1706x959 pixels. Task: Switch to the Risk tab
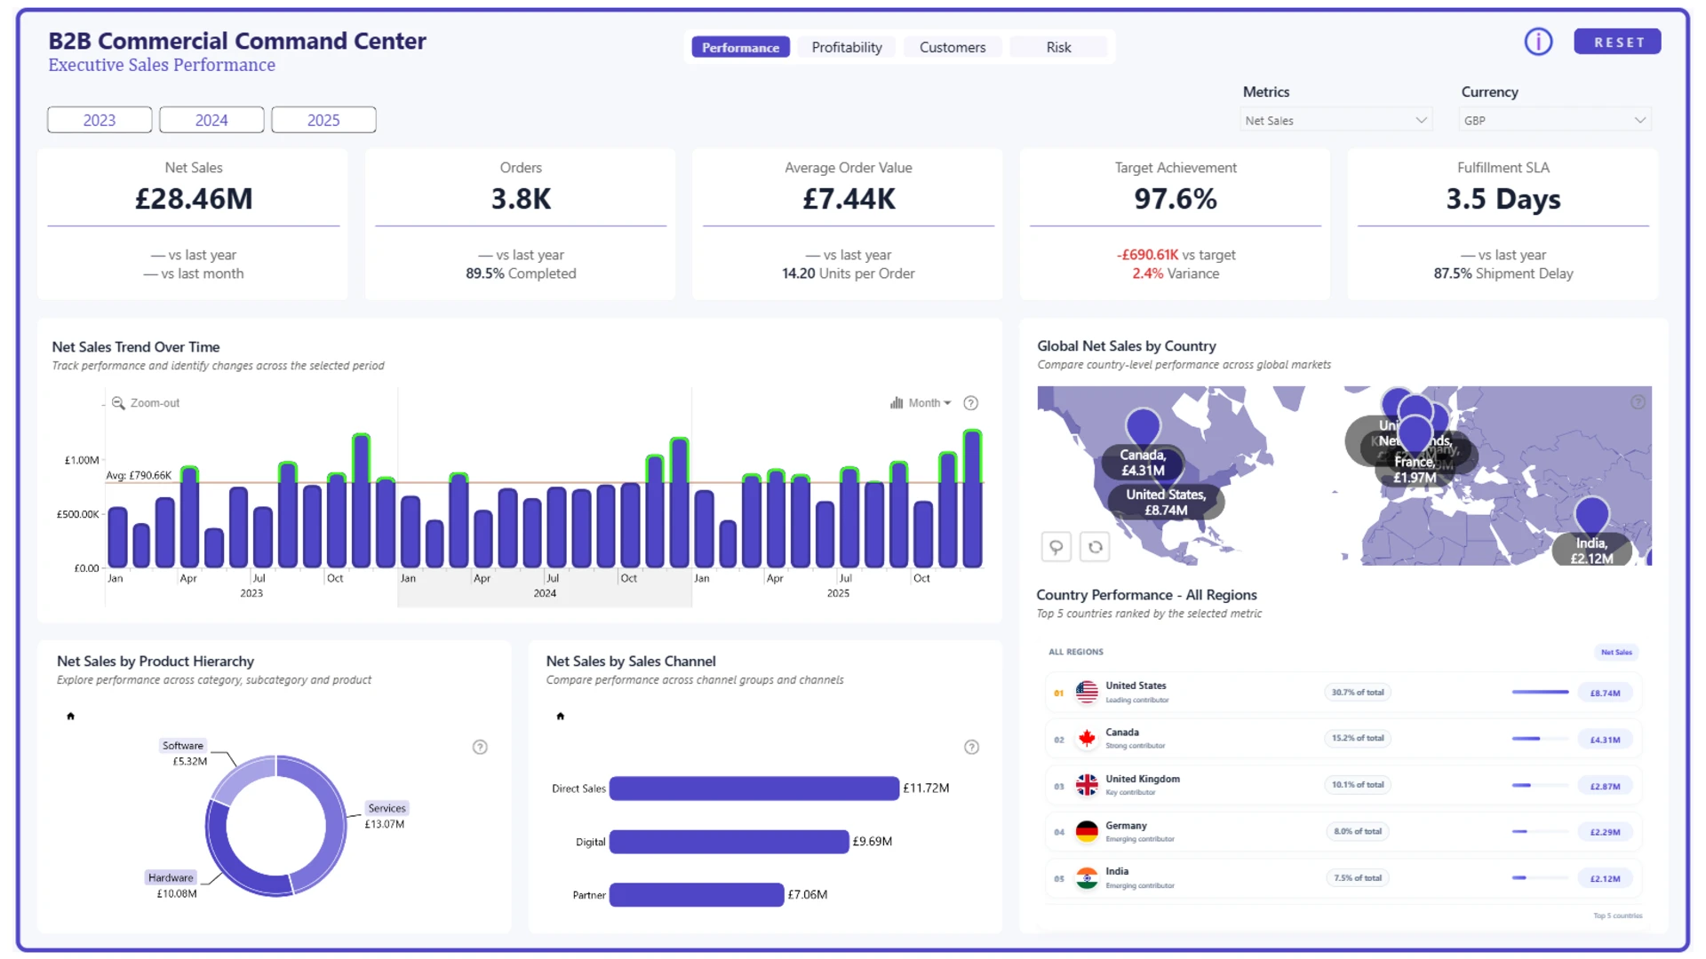[1058, 47]
